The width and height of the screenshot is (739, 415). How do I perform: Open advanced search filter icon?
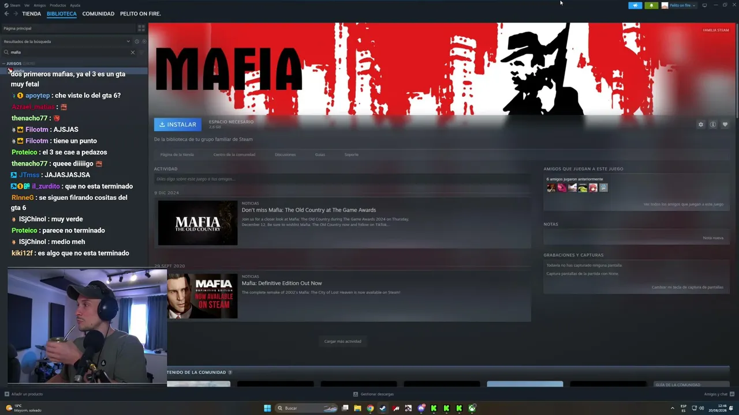point(141,52)
